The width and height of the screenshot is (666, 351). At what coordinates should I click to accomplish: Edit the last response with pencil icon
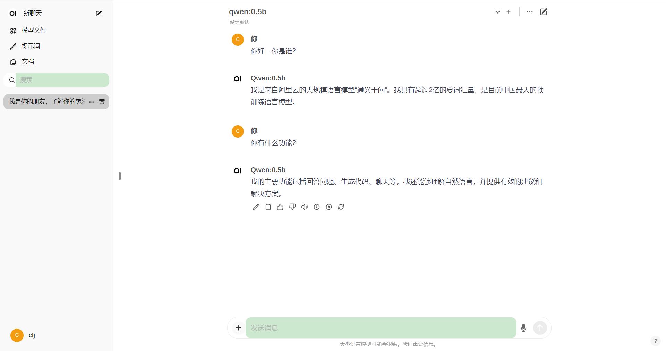(x=256, y=207)
